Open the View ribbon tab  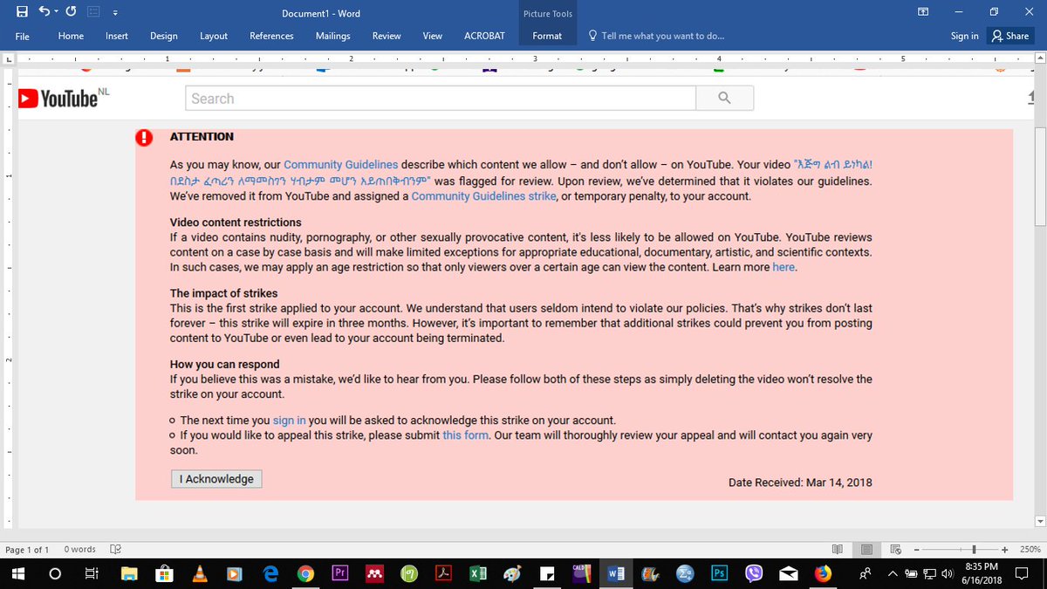coord(433,36)
